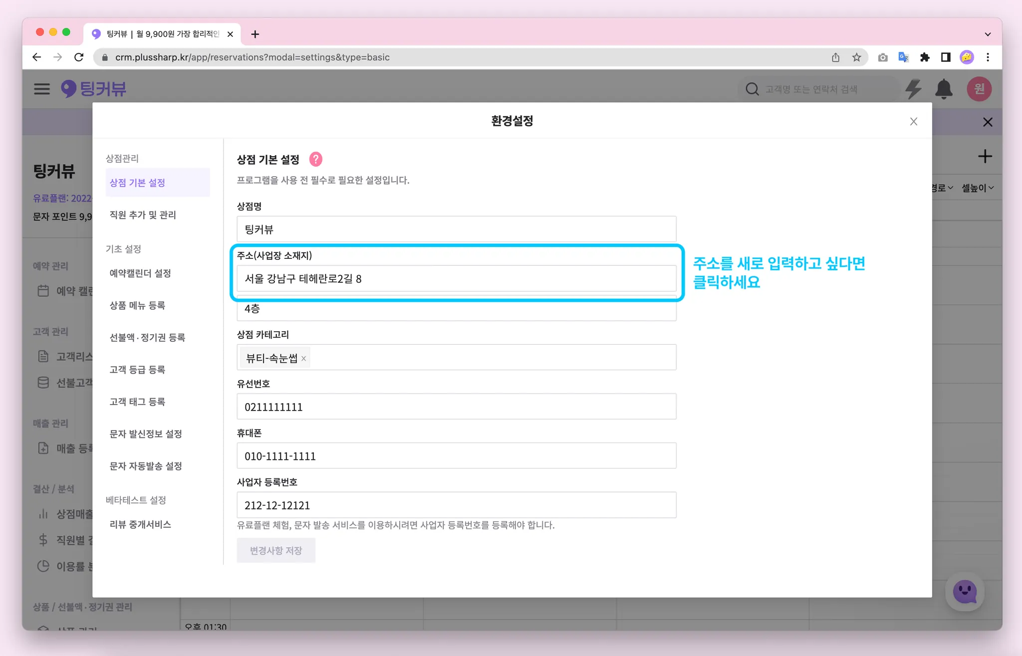
Task: Click the browser extensions puzzle icon
Action: click(x=924, y=57)
